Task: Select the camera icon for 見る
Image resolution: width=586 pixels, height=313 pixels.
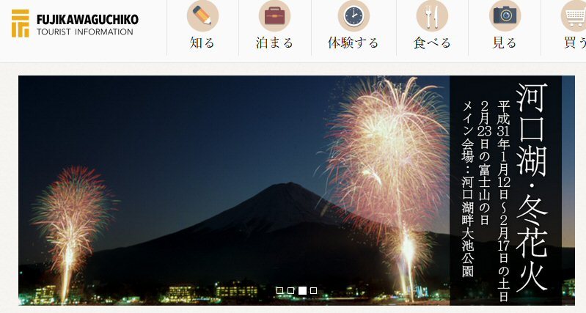Action: (505, 15)
